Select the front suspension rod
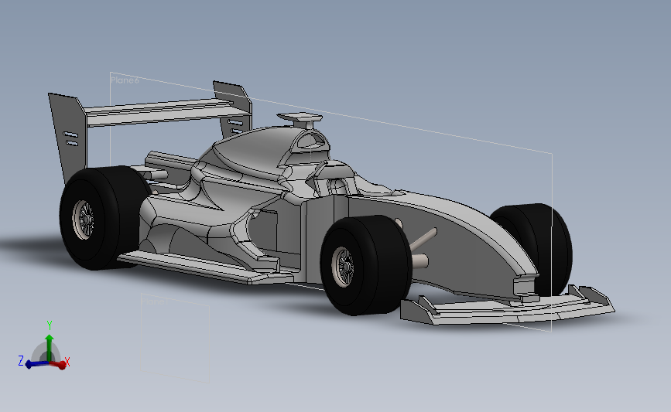 click(x=423, y=240)
